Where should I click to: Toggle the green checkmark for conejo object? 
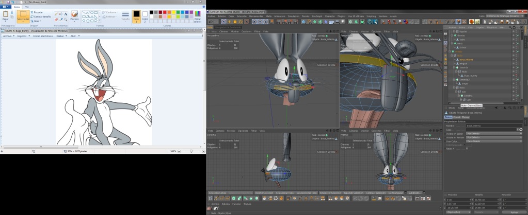coord(518,51)
